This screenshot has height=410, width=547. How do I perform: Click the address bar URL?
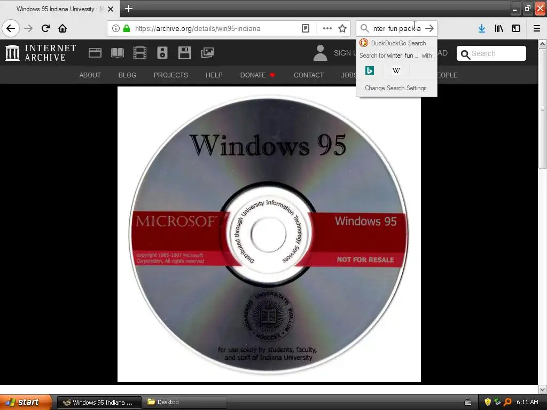coord(198,28)
